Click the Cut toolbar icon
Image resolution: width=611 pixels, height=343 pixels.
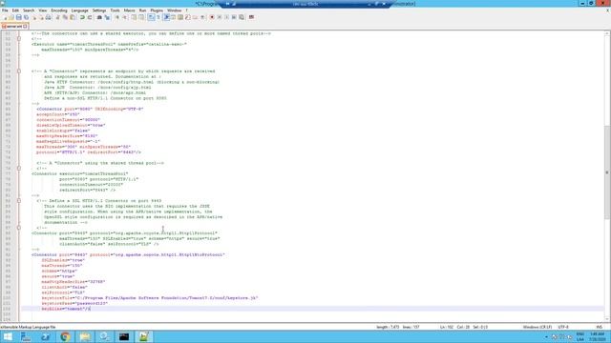(x=57, y=17)
